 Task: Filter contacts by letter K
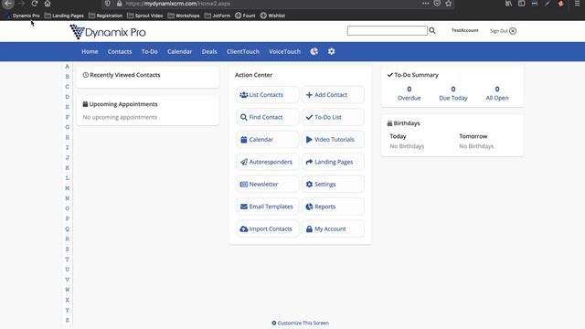tap(67, 168)
